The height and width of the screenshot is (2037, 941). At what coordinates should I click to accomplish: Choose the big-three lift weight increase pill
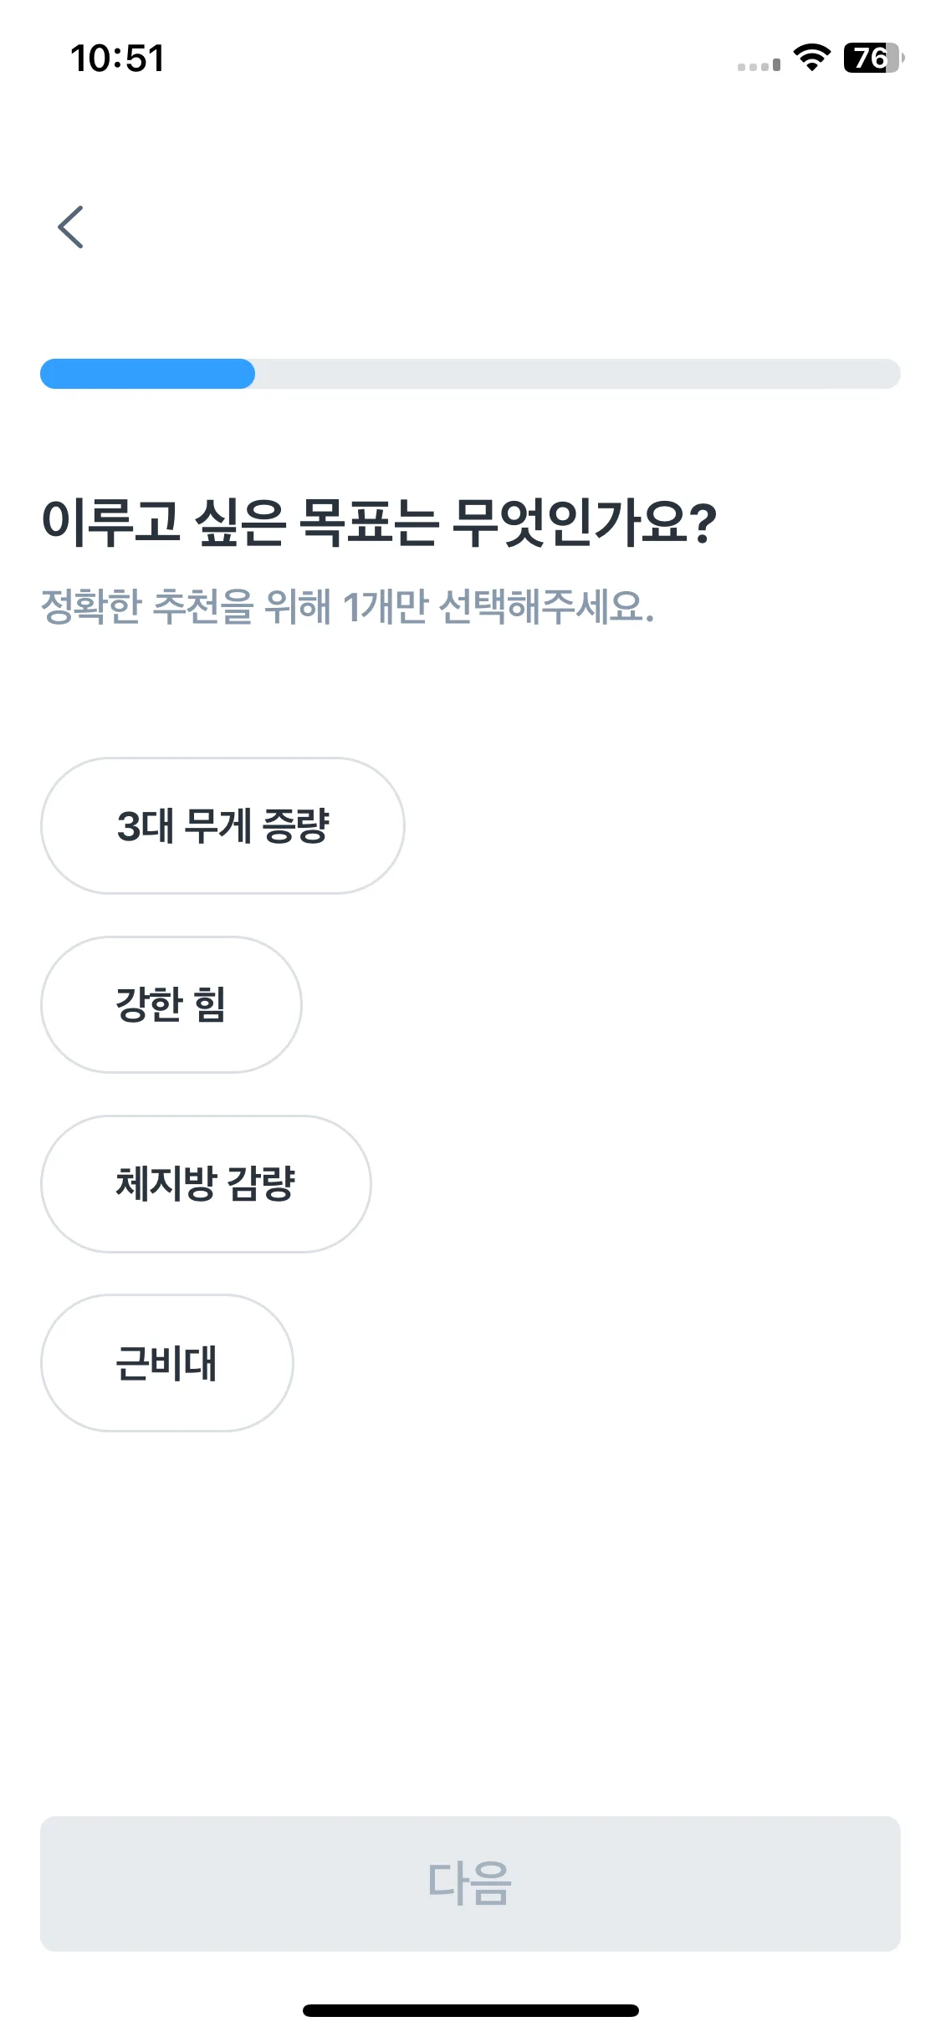(x=222, y=825)
